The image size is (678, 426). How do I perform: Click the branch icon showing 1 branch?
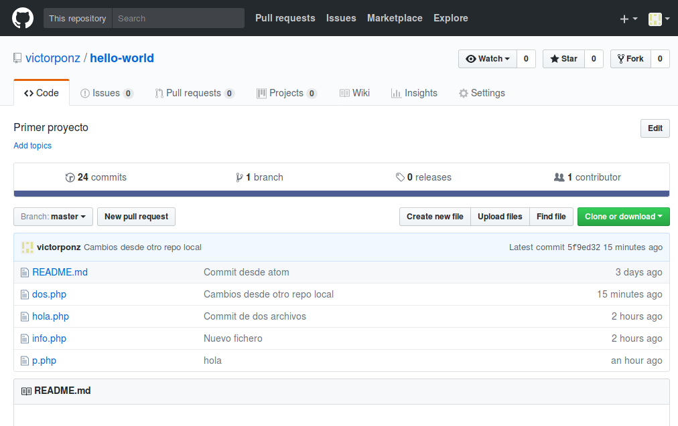pos(239,177)
